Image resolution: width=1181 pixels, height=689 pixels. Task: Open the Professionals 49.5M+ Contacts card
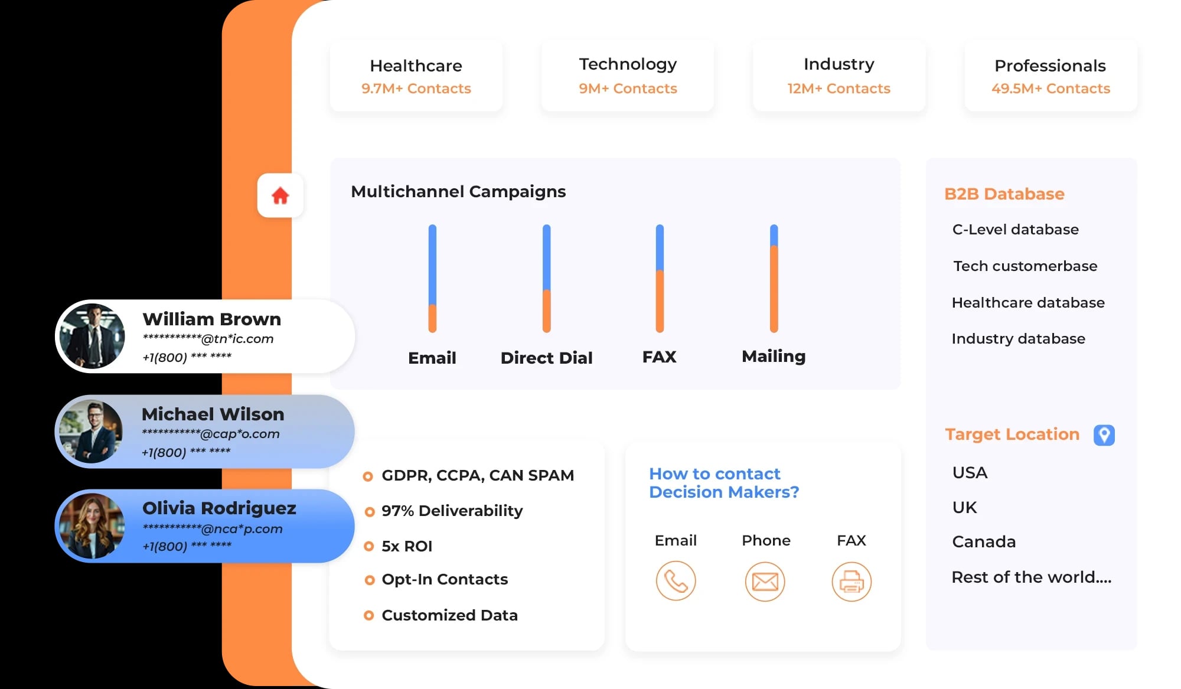(1050, 76)
